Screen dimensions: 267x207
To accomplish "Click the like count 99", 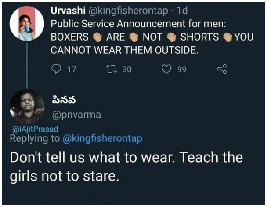I will tap(182, 69).
